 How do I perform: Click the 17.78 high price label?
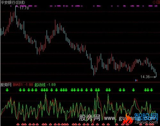24,8
